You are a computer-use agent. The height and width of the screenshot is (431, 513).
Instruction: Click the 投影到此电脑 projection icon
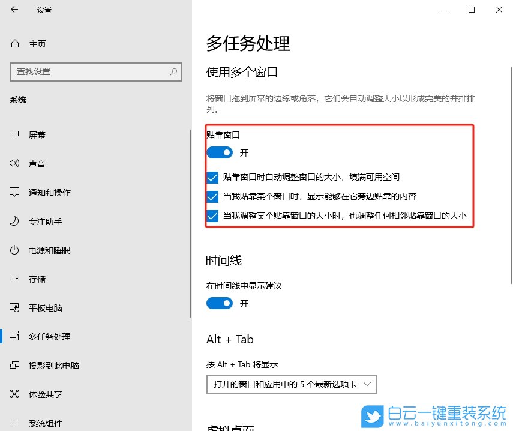click(x=14, y=365)
